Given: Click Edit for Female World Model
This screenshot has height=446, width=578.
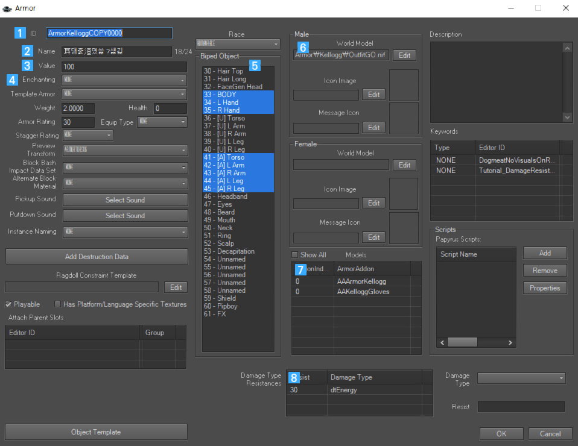Looking at the screenshot, I should pyautogui.click(x=404, y=165).
